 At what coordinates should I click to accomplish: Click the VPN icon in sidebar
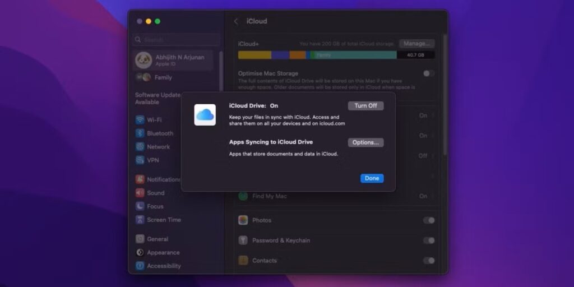140,160
